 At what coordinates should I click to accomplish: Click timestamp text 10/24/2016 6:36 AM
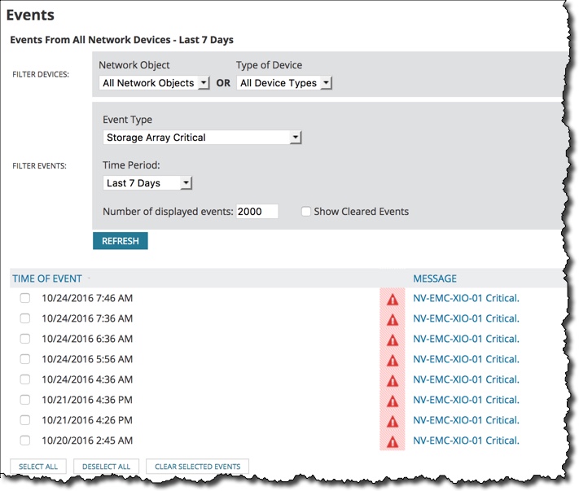87,339
